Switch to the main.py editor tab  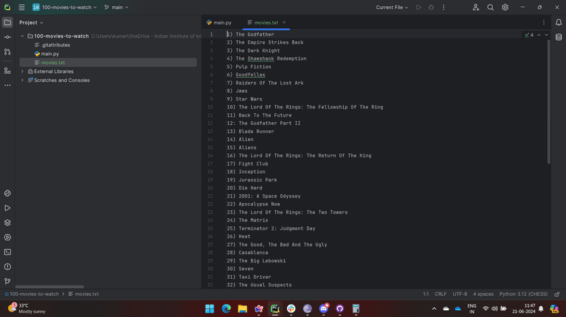click(219, 22)
